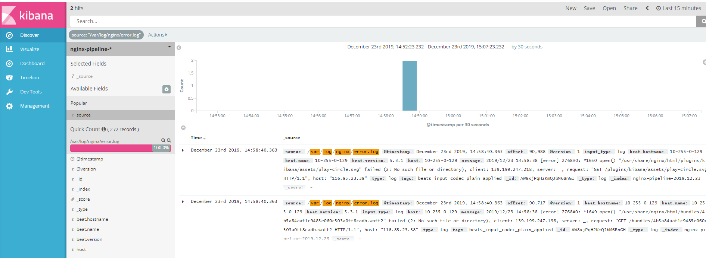Click the Quick Count info icon
This screenshot has height=258, width=706.
[x=104, y=129]
